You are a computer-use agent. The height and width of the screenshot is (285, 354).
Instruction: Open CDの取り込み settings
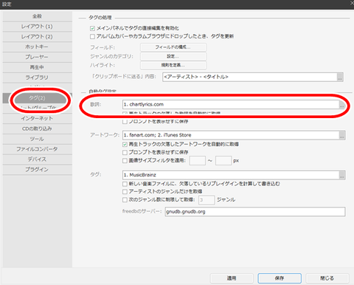[x=37, y=128]
